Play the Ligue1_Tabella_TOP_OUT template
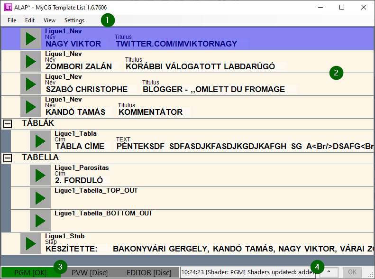This screenshot has width=375, height=279. point(40,198)
